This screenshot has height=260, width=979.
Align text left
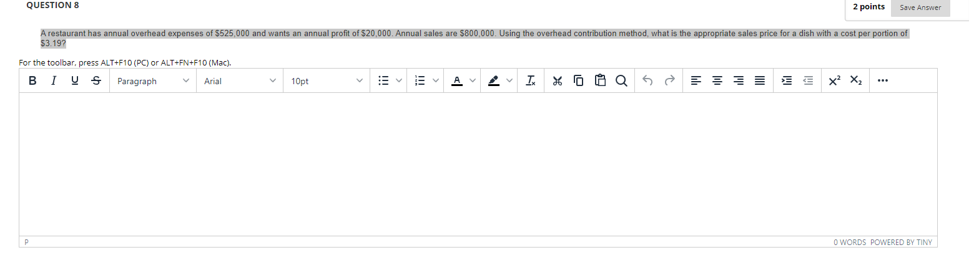(696, 81)
